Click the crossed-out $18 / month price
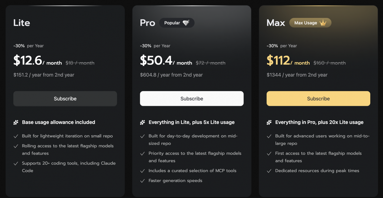Viewport: 383px width, 198px height. 80,63
